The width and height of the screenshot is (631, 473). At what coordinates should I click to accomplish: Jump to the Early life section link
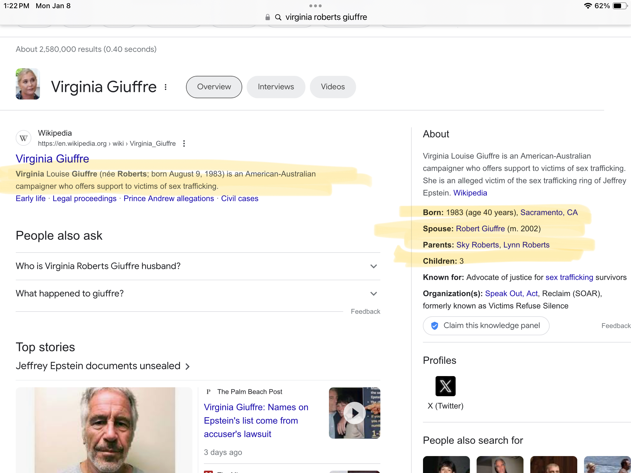(31, 199)
